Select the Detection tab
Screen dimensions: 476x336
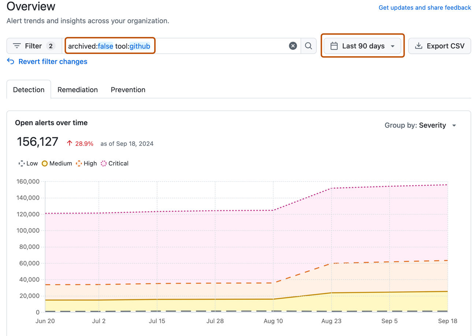[x=29, y=90]
